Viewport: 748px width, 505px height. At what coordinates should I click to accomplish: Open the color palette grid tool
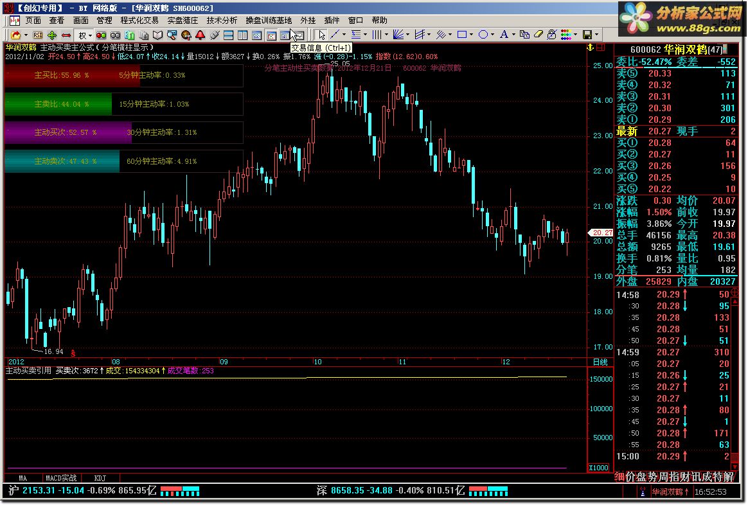click(565, 35)
